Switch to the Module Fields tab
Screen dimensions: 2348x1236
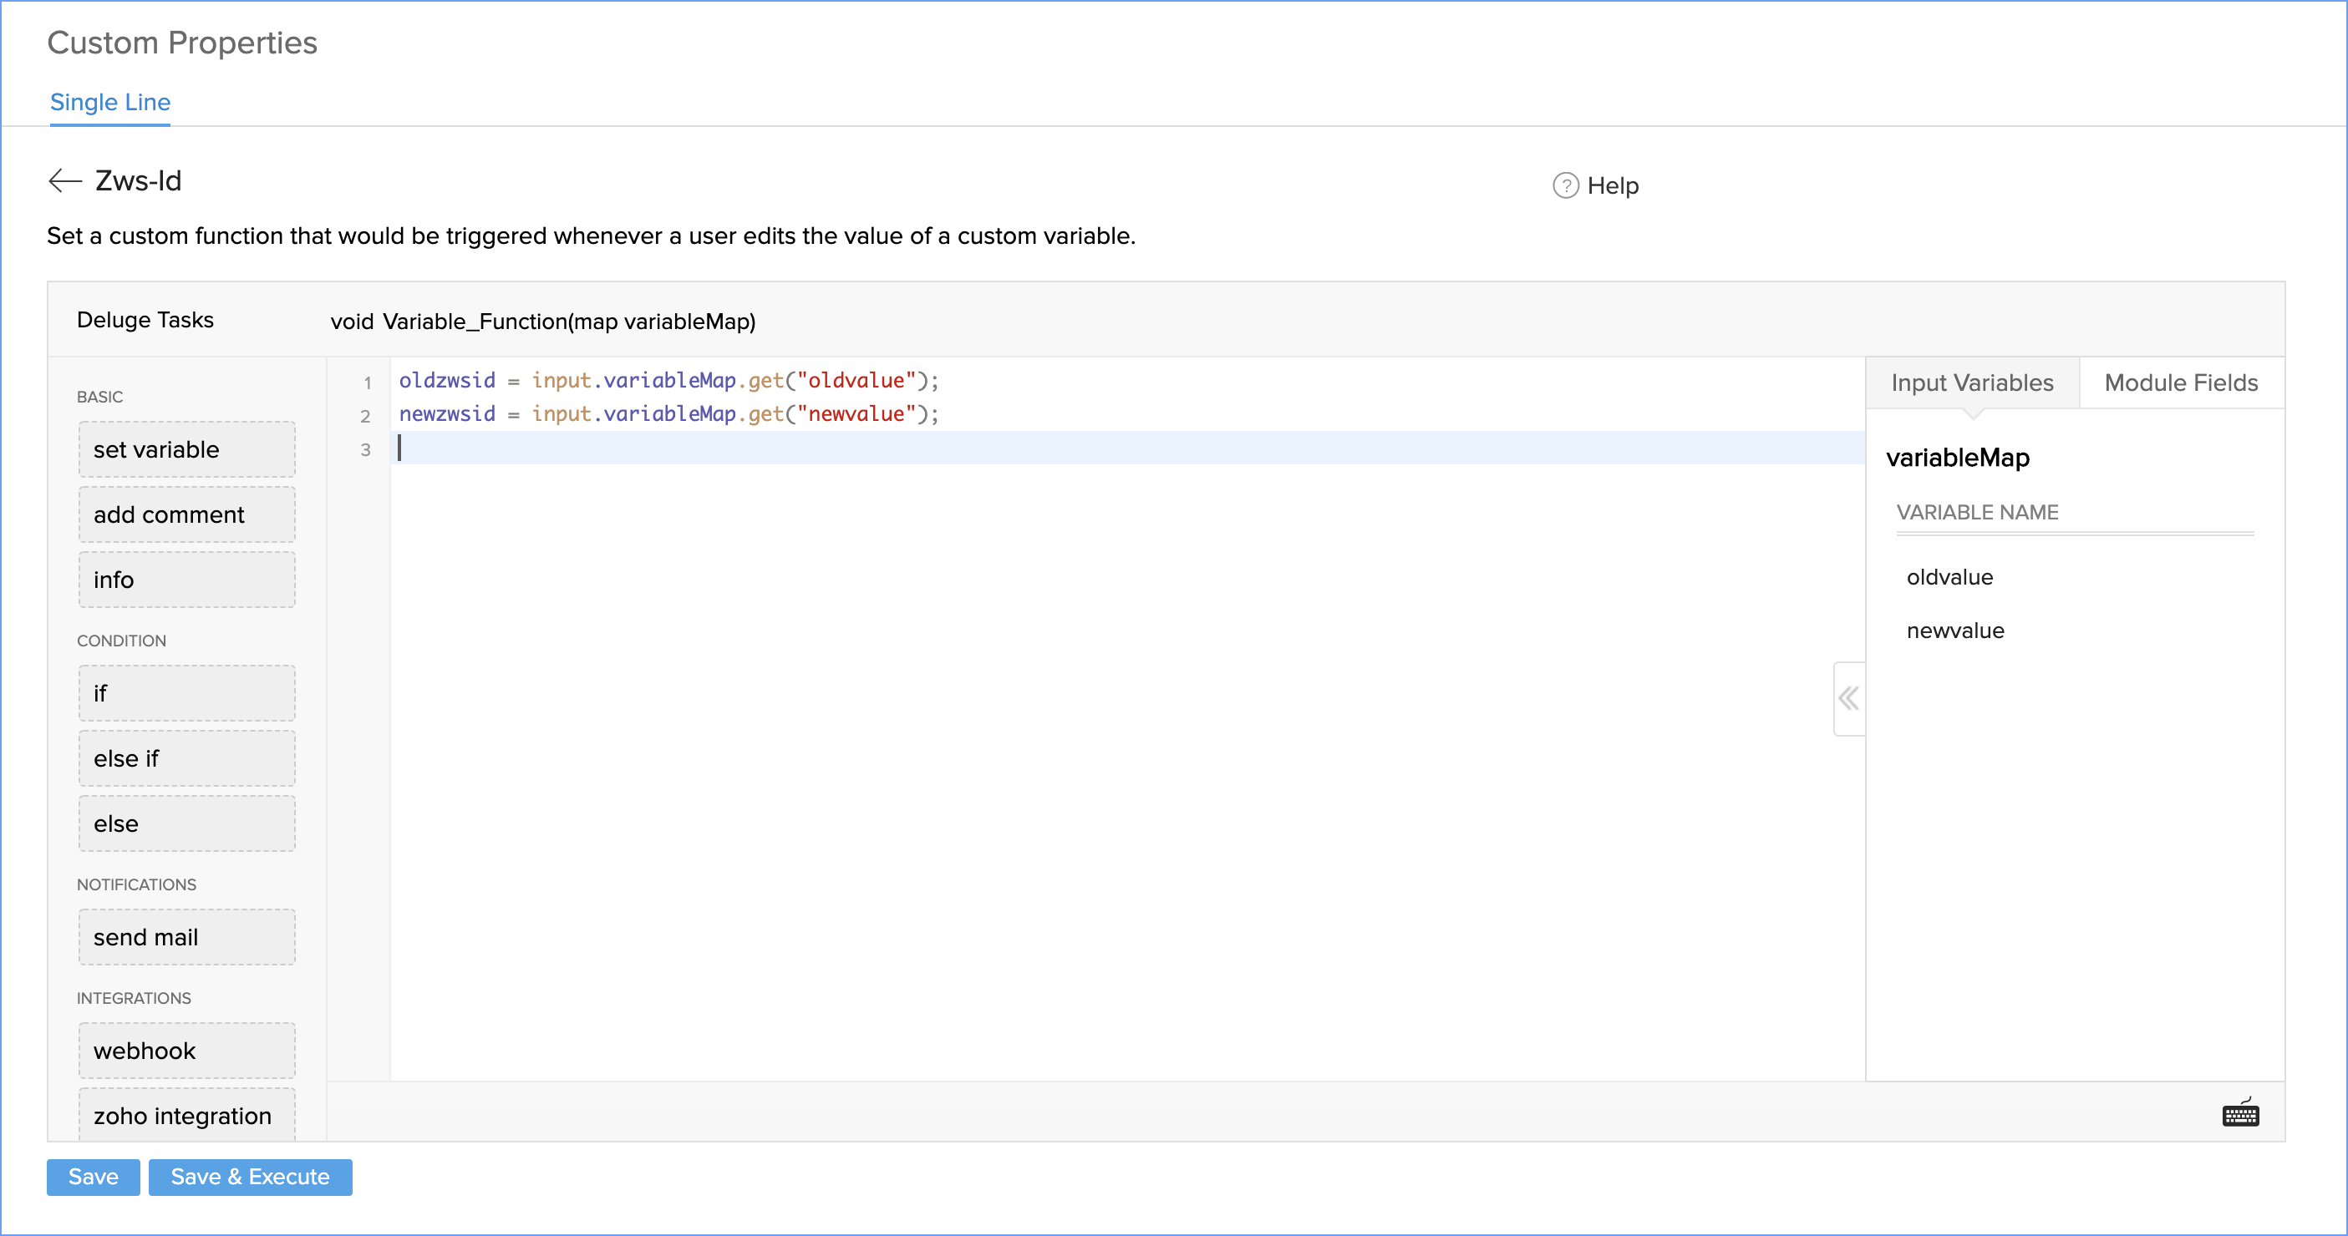[2180, 382]
